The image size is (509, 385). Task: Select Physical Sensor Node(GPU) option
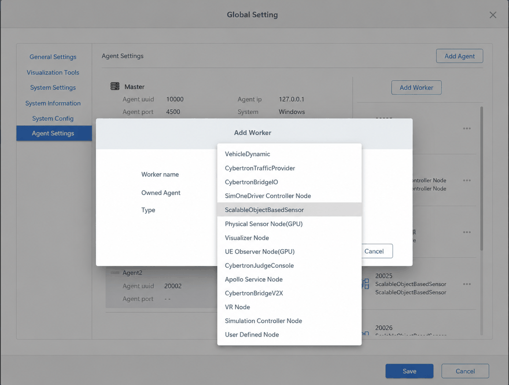(289, 224)
